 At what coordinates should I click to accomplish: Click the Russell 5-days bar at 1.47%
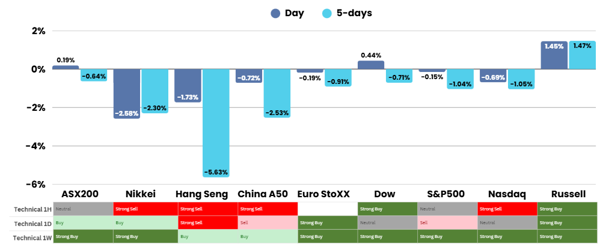pyautogui.click(x=582, y=55)
